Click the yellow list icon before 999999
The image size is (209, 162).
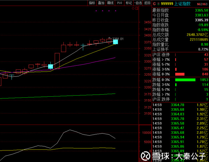click(x=158, y=4)
